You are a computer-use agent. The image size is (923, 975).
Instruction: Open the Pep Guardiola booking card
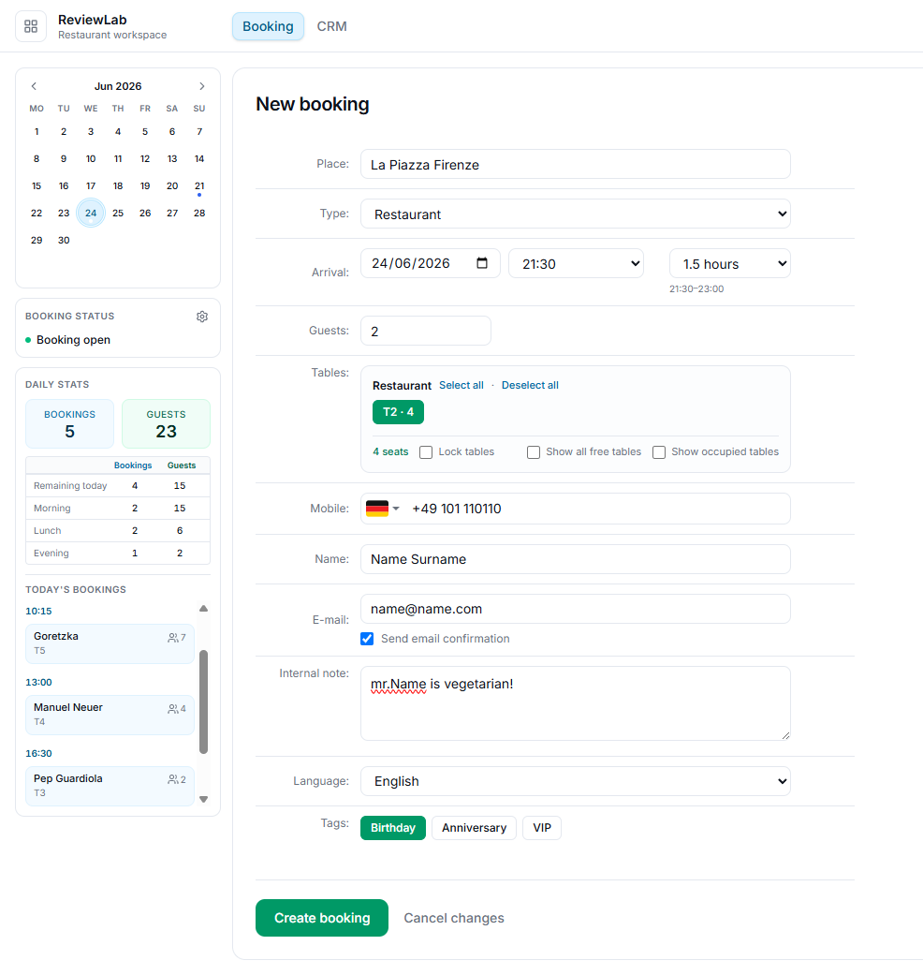(x=110, y=786)
